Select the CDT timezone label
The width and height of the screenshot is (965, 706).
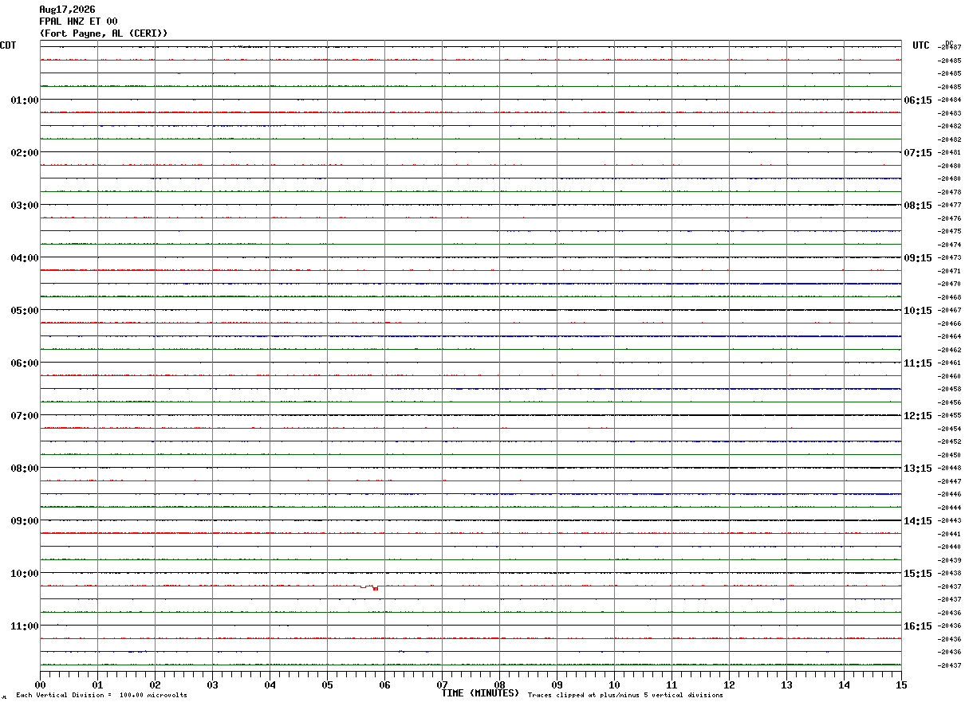[x=8, y=45]
